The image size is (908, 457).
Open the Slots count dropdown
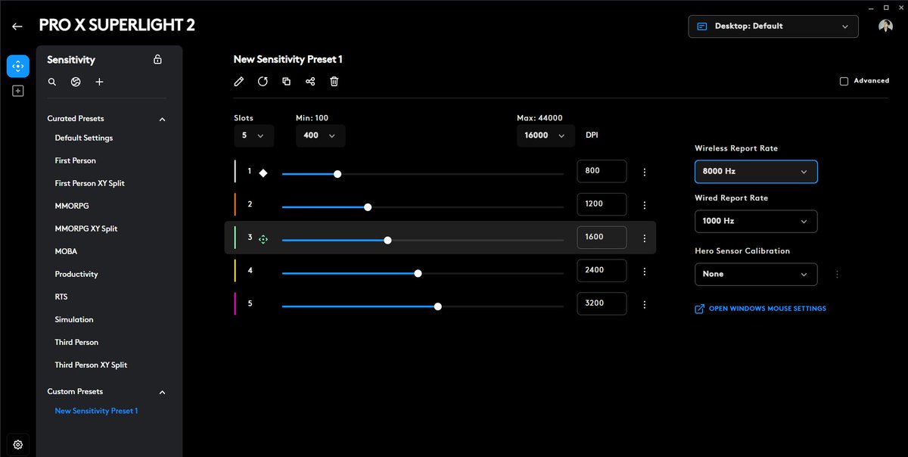(x=253, y=135)
